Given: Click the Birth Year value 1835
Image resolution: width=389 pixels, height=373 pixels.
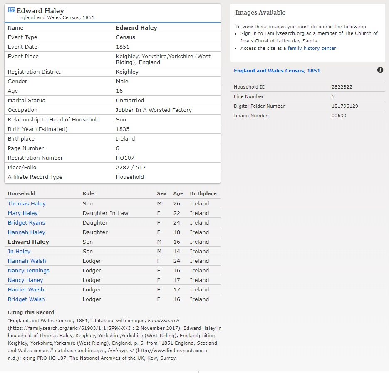Looking at the screenshot, I should 123,129.
